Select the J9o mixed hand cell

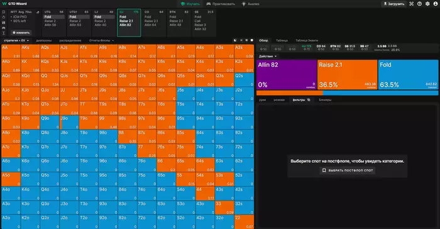(69, 122)
